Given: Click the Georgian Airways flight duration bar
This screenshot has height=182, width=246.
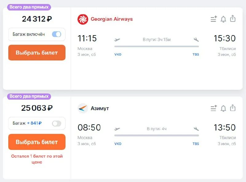Looking at the screenshot, I should click(x=157, y=47).
